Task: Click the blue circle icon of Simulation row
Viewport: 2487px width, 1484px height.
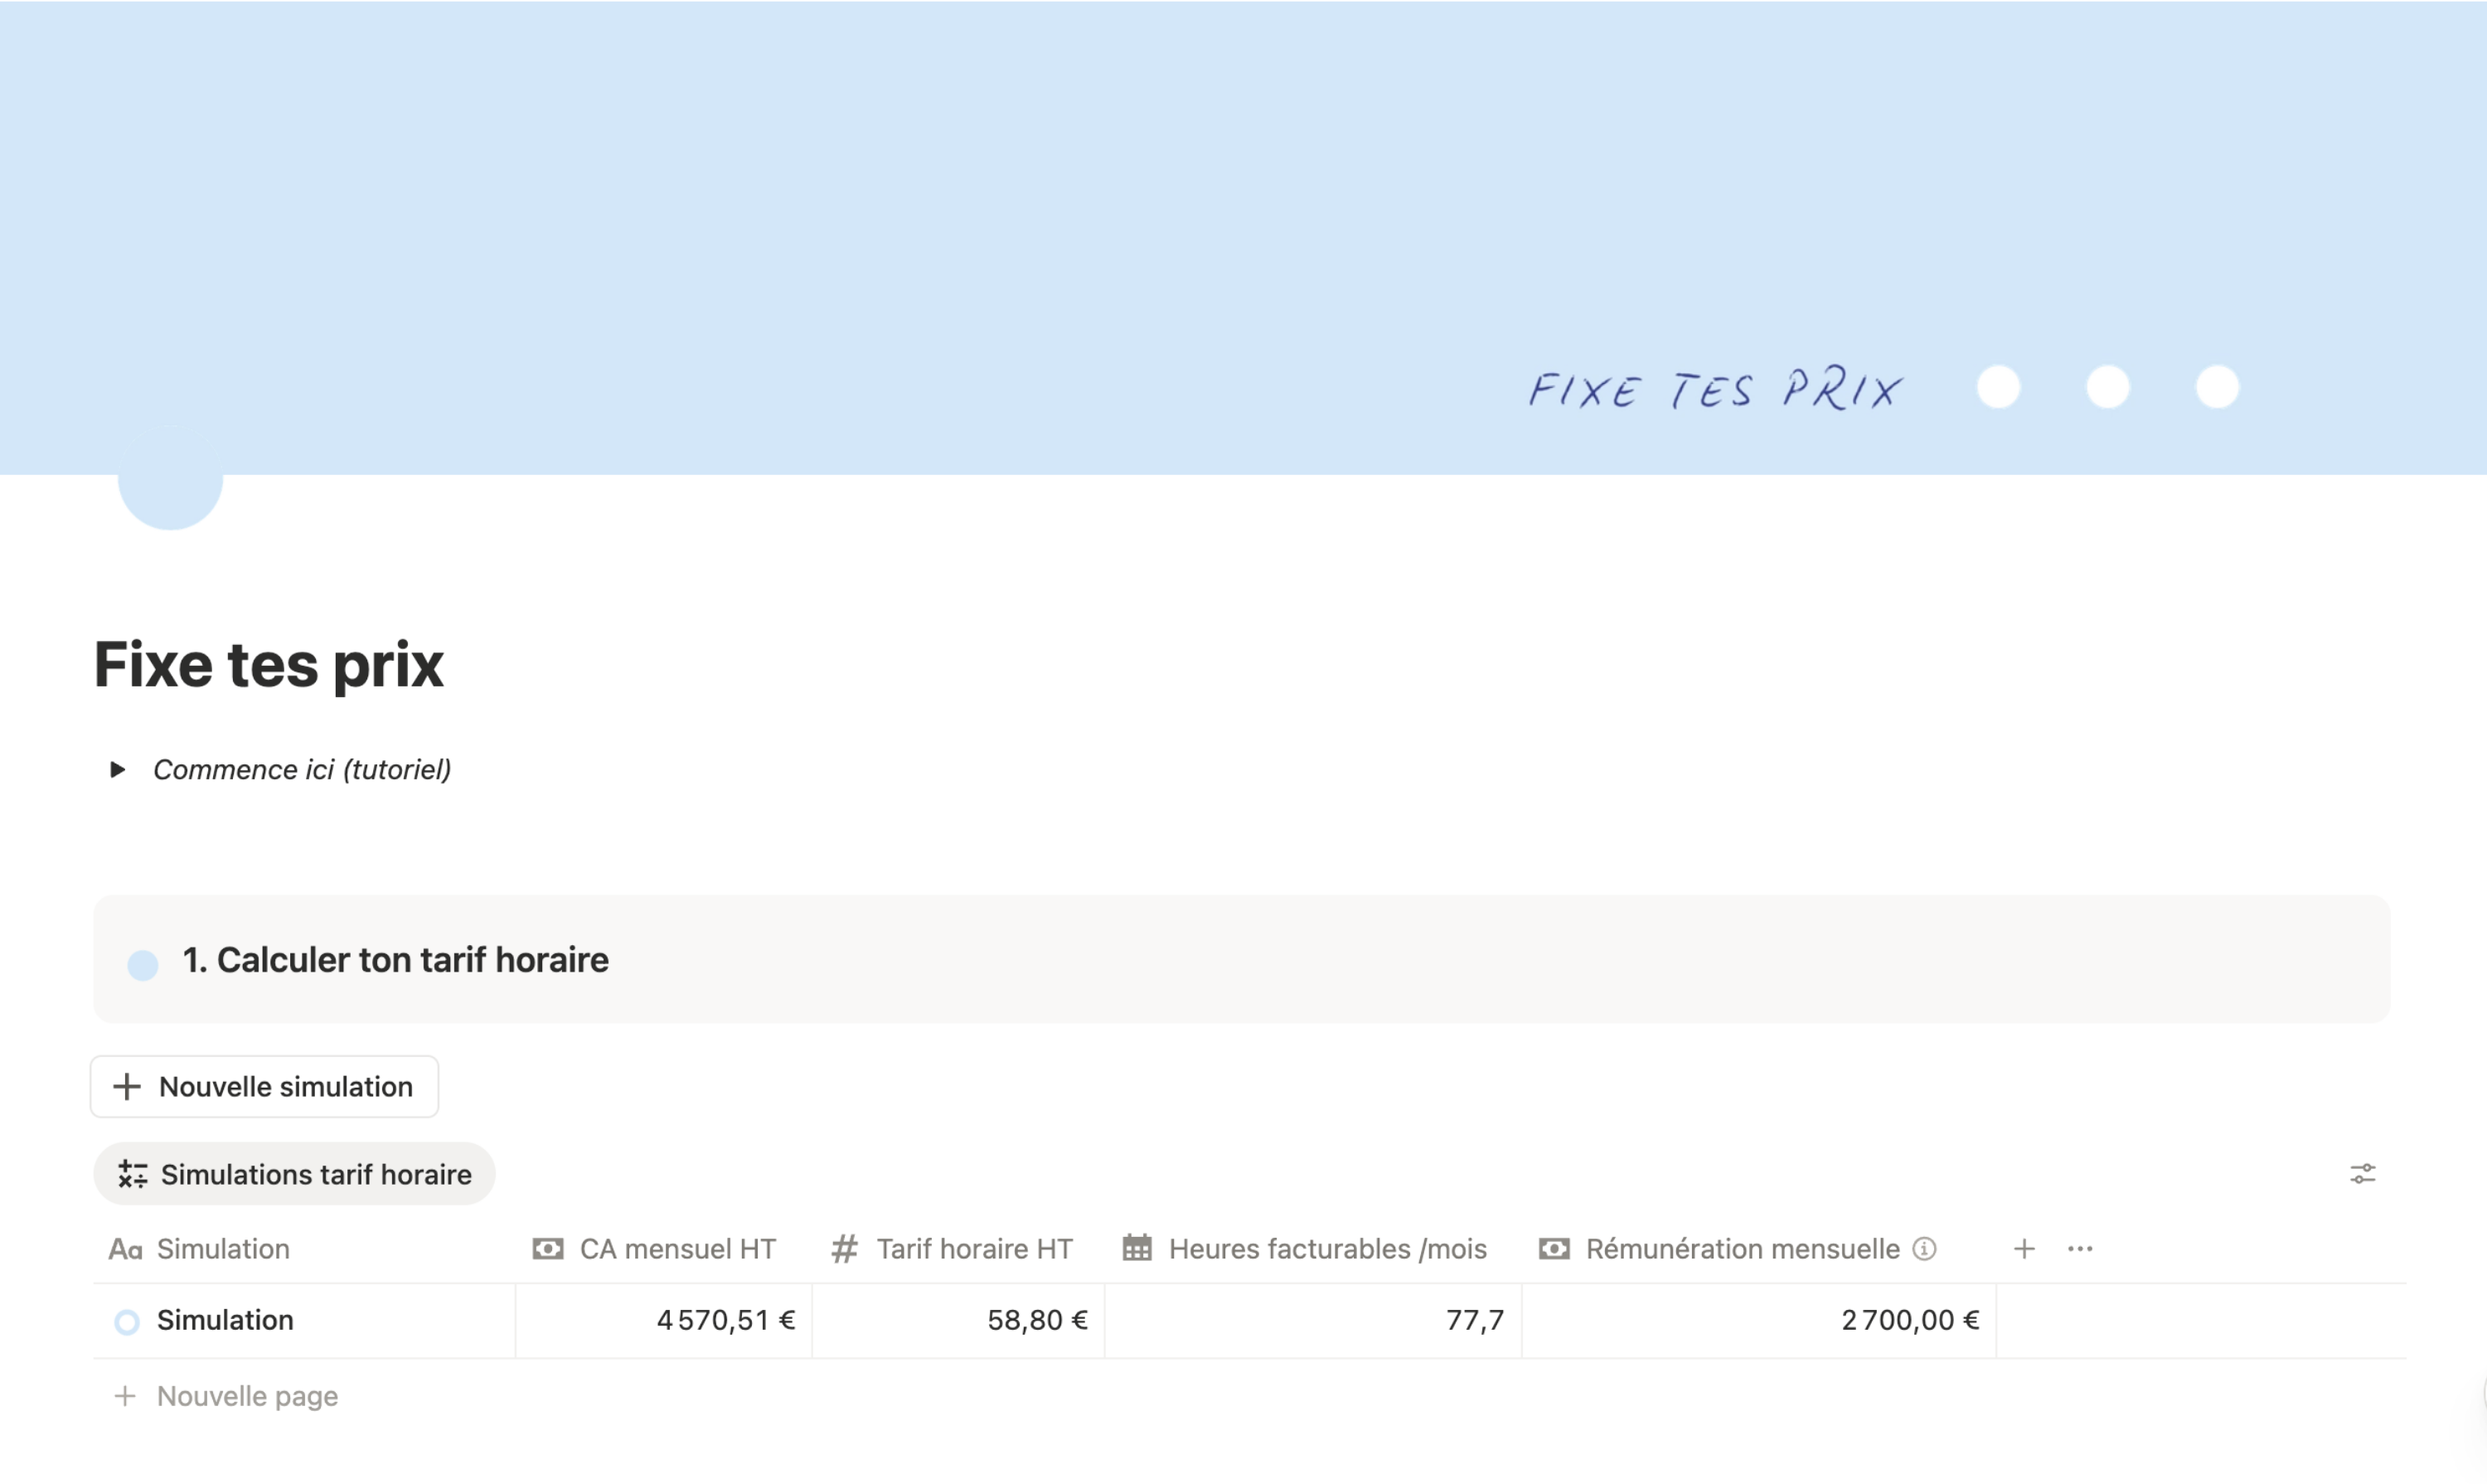Action: coord(127,1322)
